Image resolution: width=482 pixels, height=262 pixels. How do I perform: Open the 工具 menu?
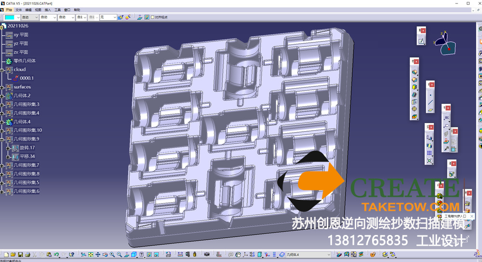point(57,10)
